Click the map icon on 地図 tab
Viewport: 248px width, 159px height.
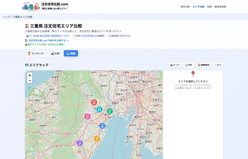click(68, 54)
